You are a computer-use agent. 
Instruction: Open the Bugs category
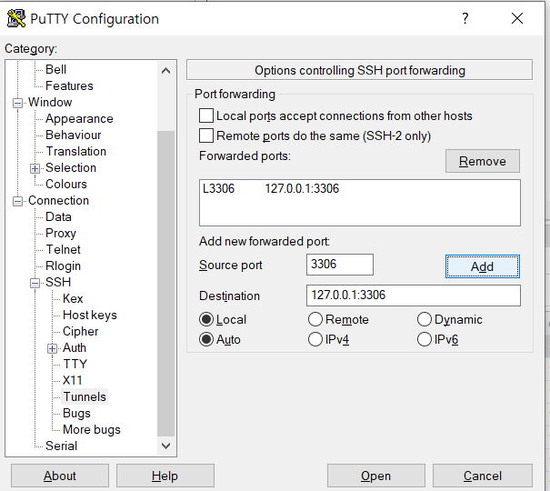[76, 413]
